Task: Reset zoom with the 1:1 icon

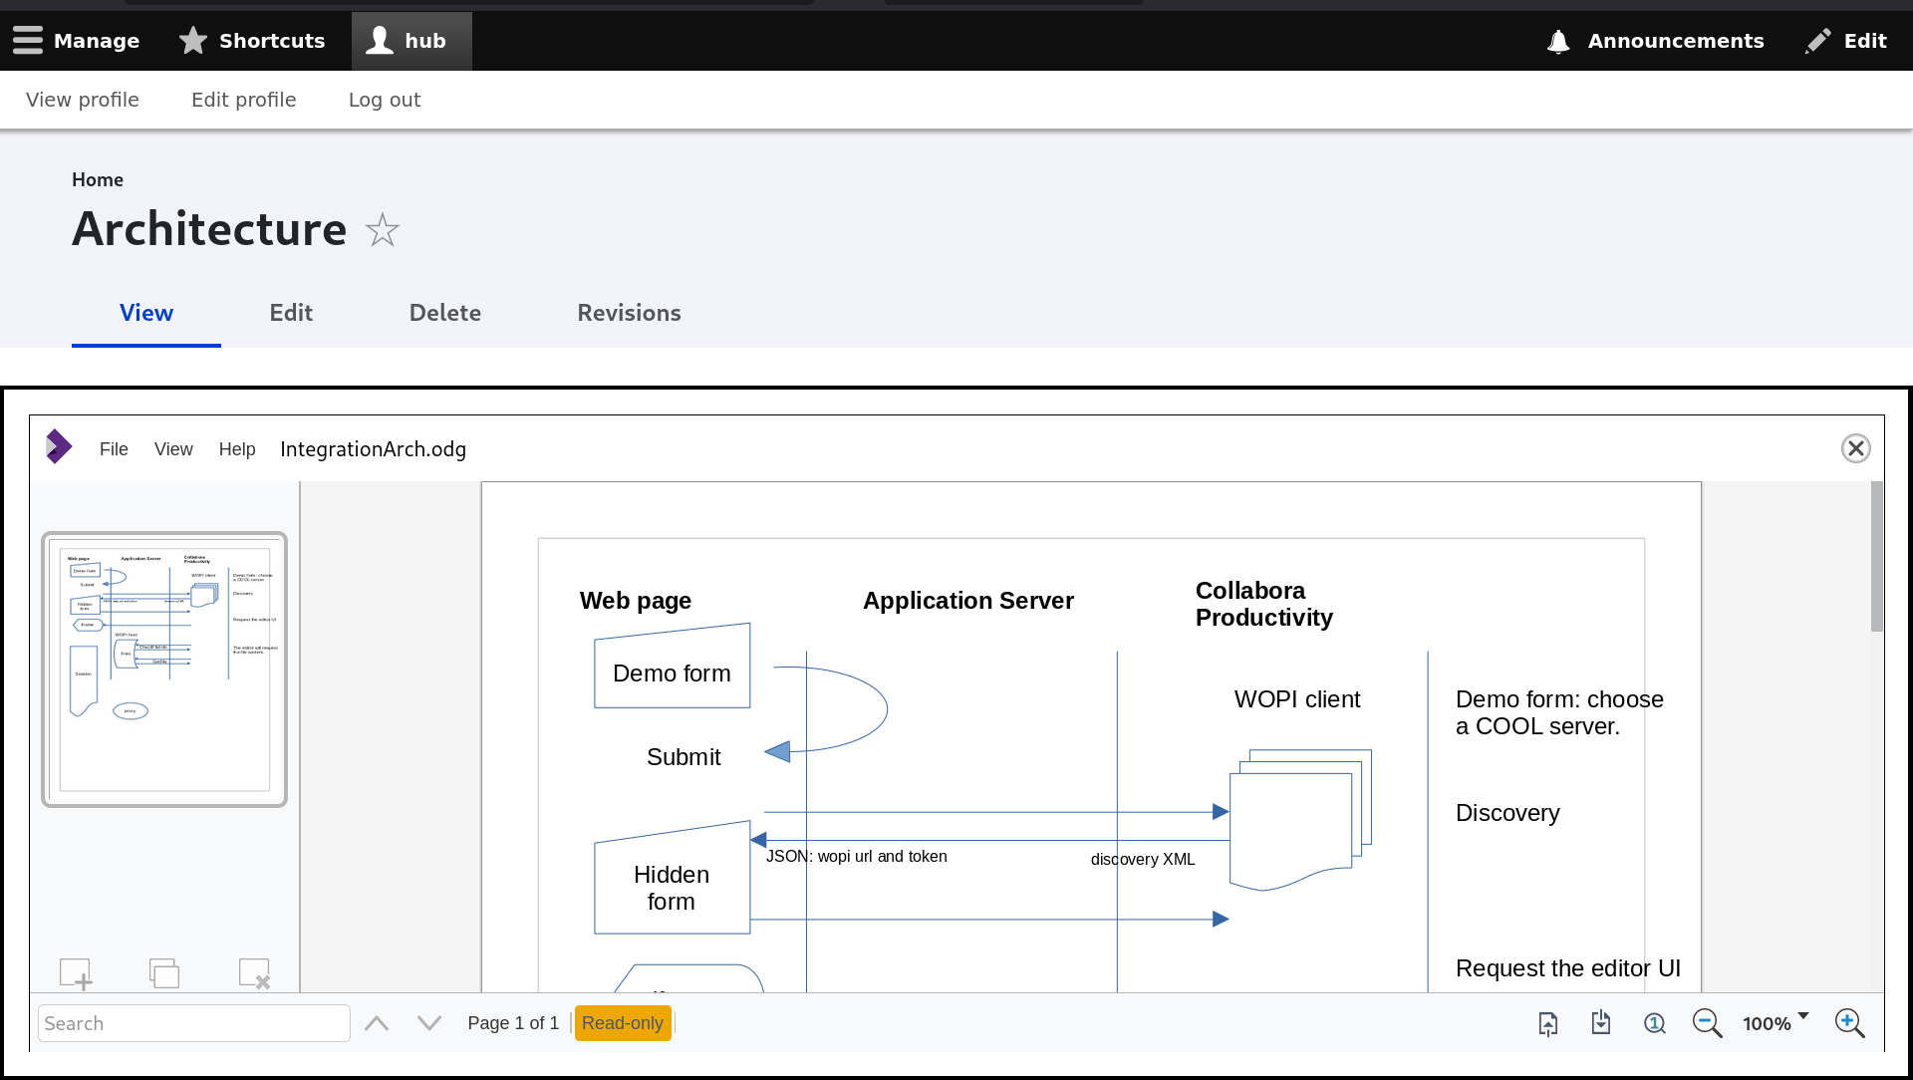Action: click(x=1654, y=1023)
